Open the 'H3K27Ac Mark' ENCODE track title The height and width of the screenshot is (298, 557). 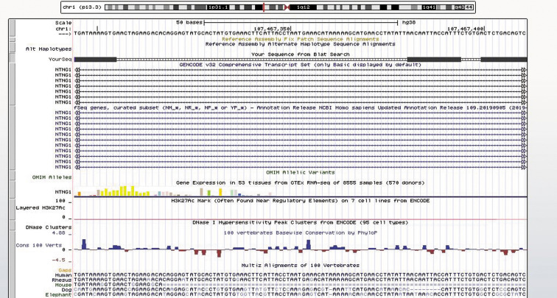coord(300,200)
